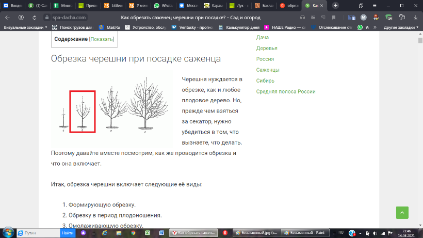This screenshot has height=238, width=423.
Task: Expand the Визуальные закладки bookmarks dropdown
Action: [x=25, y=27]
